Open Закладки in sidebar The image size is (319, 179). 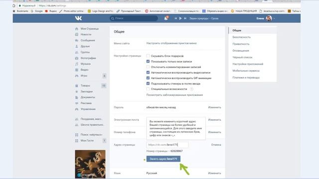pos(86,91)
